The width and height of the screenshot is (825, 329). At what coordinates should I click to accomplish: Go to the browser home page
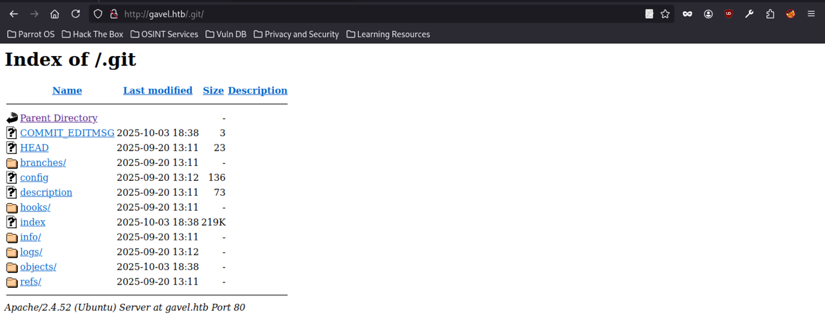(54, 14)
